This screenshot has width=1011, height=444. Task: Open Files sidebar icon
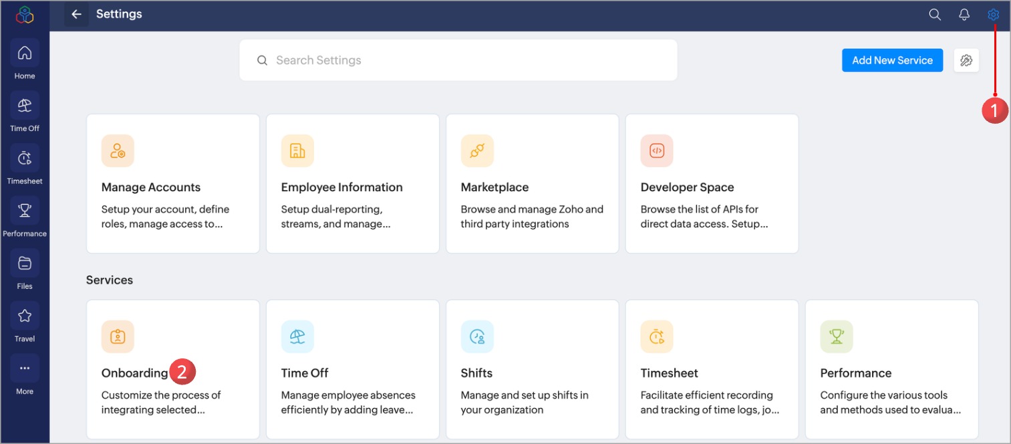tap(25, 263)
